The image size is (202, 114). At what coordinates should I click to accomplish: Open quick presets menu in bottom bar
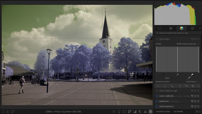coord(3,112)
